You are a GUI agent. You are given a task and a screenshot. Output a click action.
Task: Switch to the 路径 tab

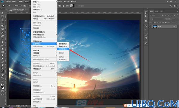pyautogui.click(x=162, y=11)
